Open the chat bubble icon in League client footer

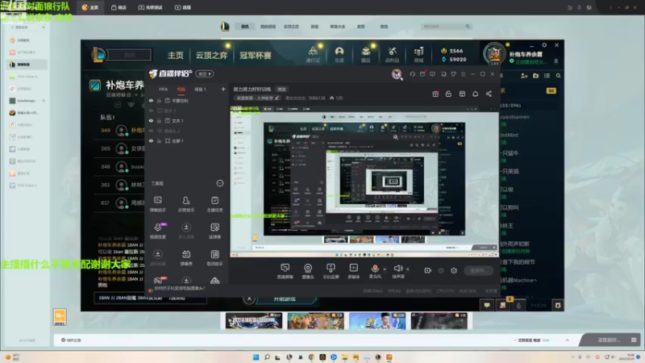click(487, 305)
